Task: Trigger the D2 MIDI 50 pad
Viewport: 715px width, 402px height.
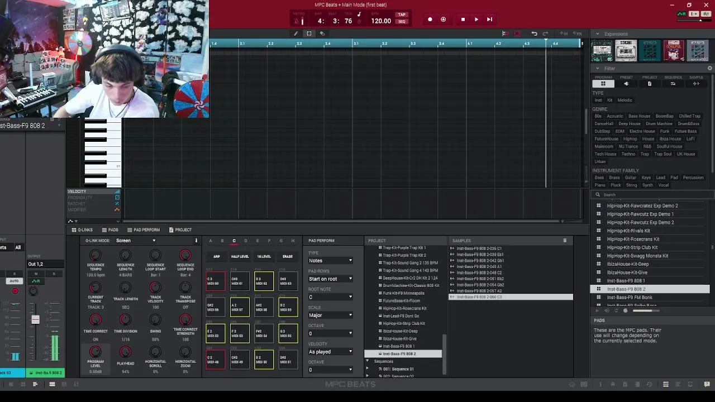Action: (x=264, y=360)
